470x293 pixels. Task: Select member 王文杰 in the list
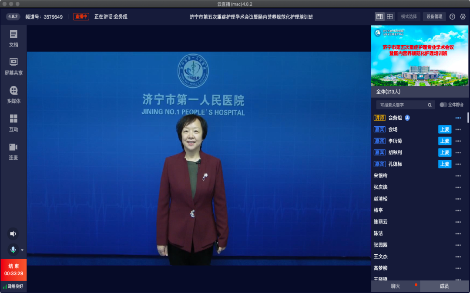381,257
